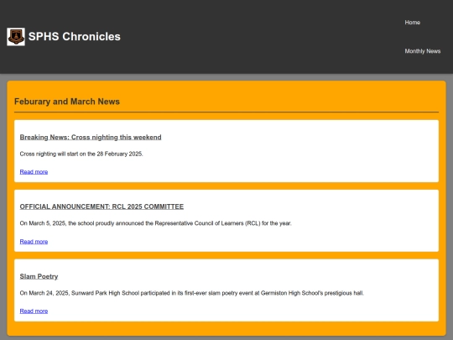This screenshot has width=453, height=340.
Task: Open the Slam Poetry article headline
Action: 39,276
